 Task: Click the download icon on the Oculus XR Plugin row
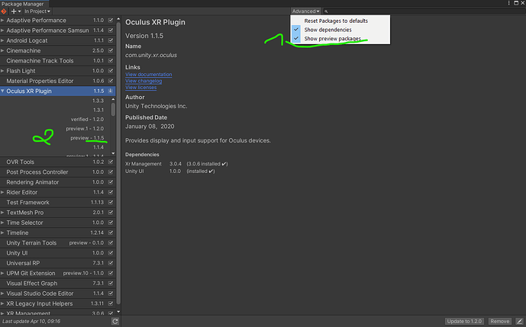111,91
